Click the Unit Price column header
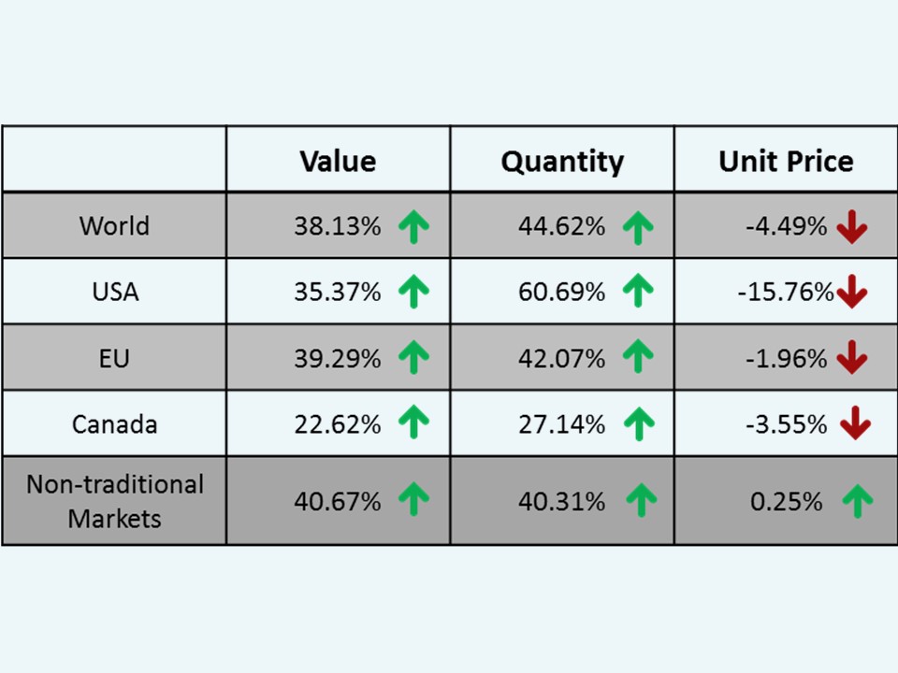 tap(786, 161)
